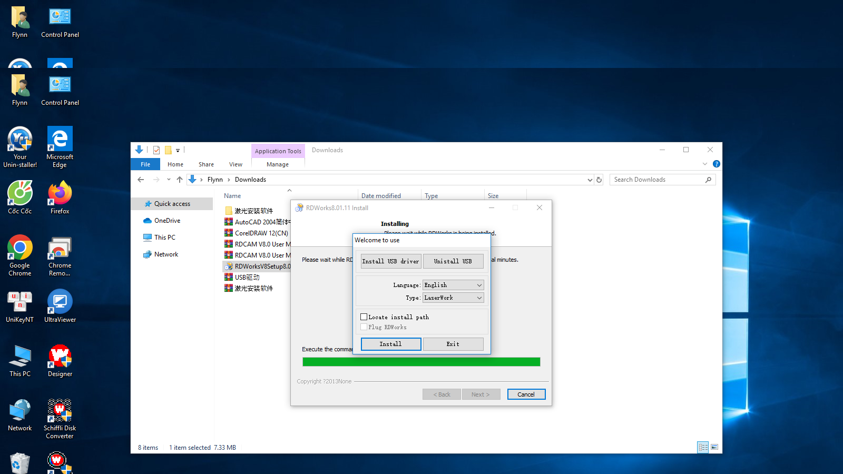Switch to large icons view toggle
Screen dimensions: 843x474
(714, 447)
